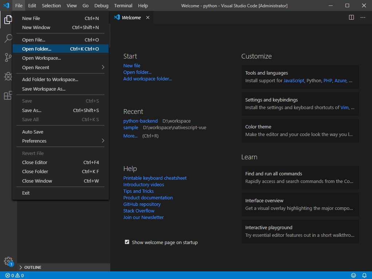Expand the Preferences submenu
This screenshot has width=372, height=279.
click(x=60, y=141)
